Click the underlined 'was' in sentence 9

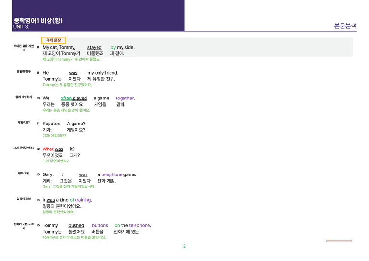(x=73, y=73)
